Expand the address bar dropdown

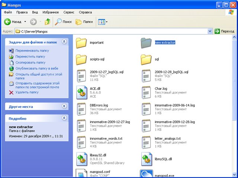(x=210, y=31)
